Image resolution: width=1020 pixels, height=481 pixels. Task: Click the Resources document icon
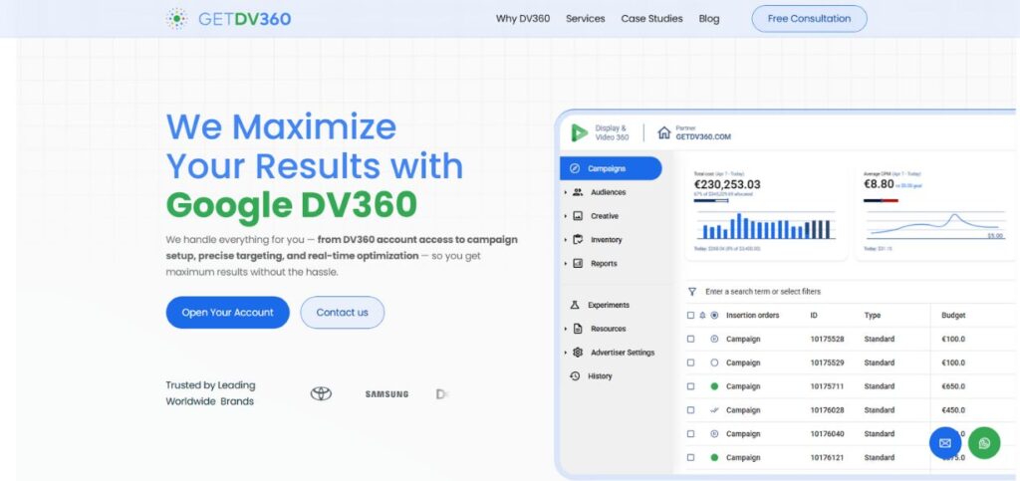[x=578, y=329]
